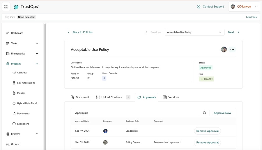262x150 pixels.
Task: Click the policy owner avatar
Action: pyautogui.click(x=224, y=49)
